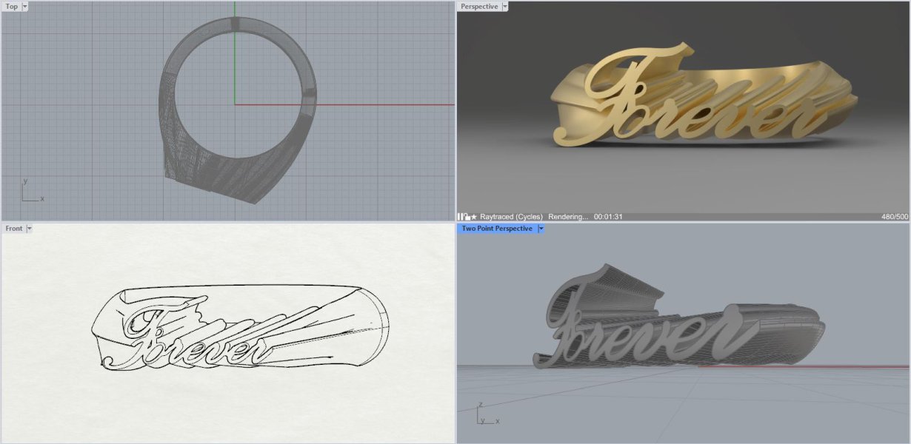
Task: Click the lock icon in render status bar
Action: pyautogui.click(x=467, y=217)
